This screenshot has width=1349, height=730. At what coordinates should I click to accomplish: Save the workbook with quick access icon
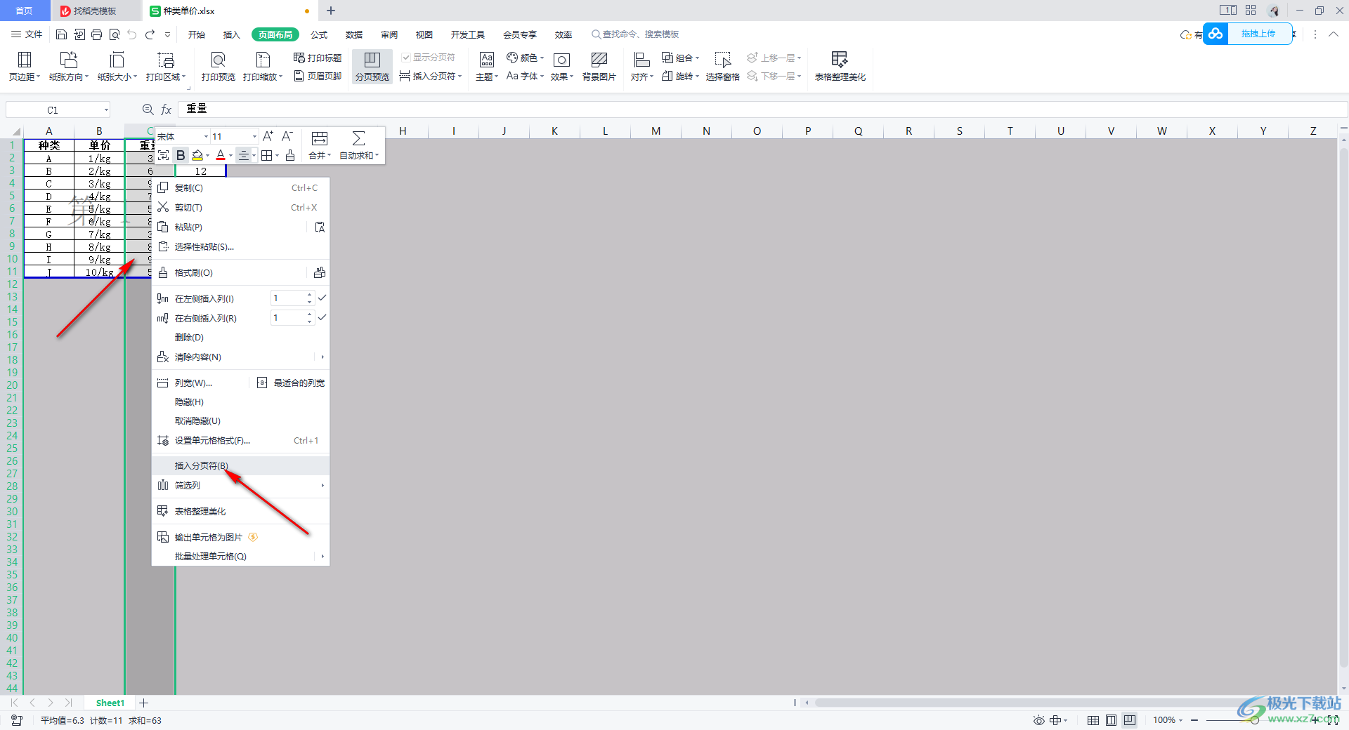(62, 34)
